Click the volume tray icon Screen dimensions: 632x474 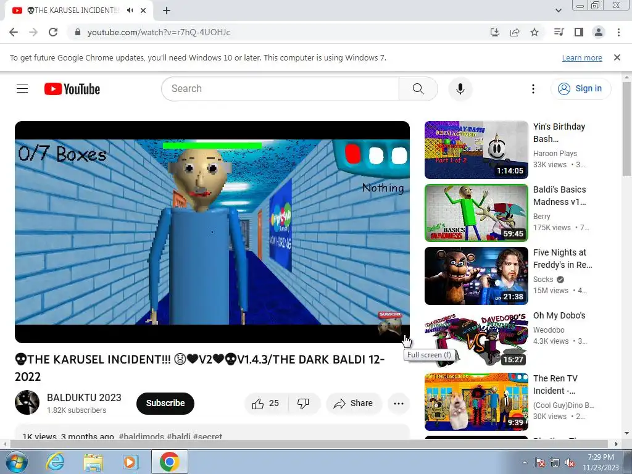point(570,462)
